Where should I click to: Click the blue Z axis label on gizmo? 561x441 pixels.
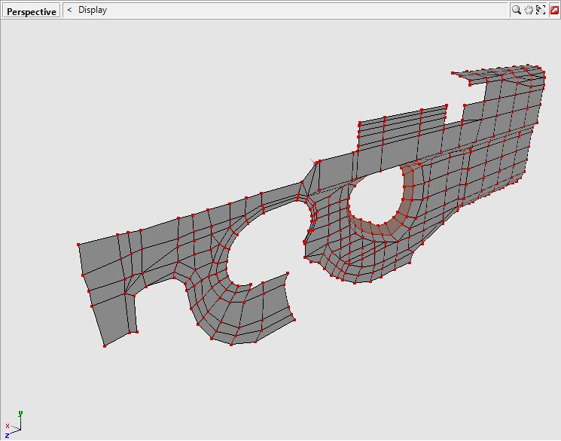tap(7, 435)
